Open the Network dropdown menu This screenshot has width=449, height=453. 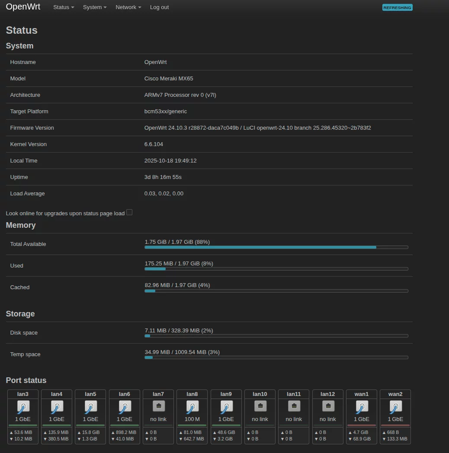coord(128,7)
